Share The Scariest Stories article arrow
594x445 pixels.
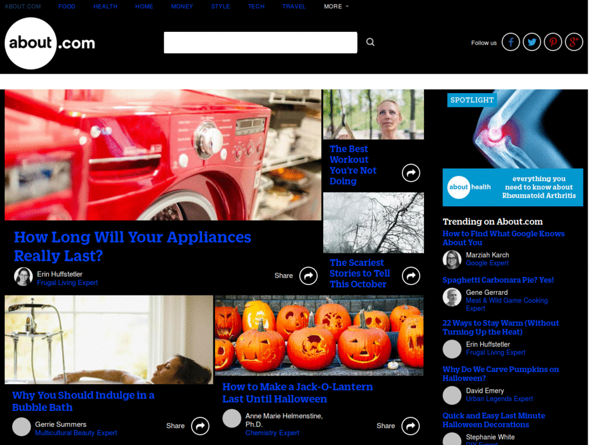[411, 276]
